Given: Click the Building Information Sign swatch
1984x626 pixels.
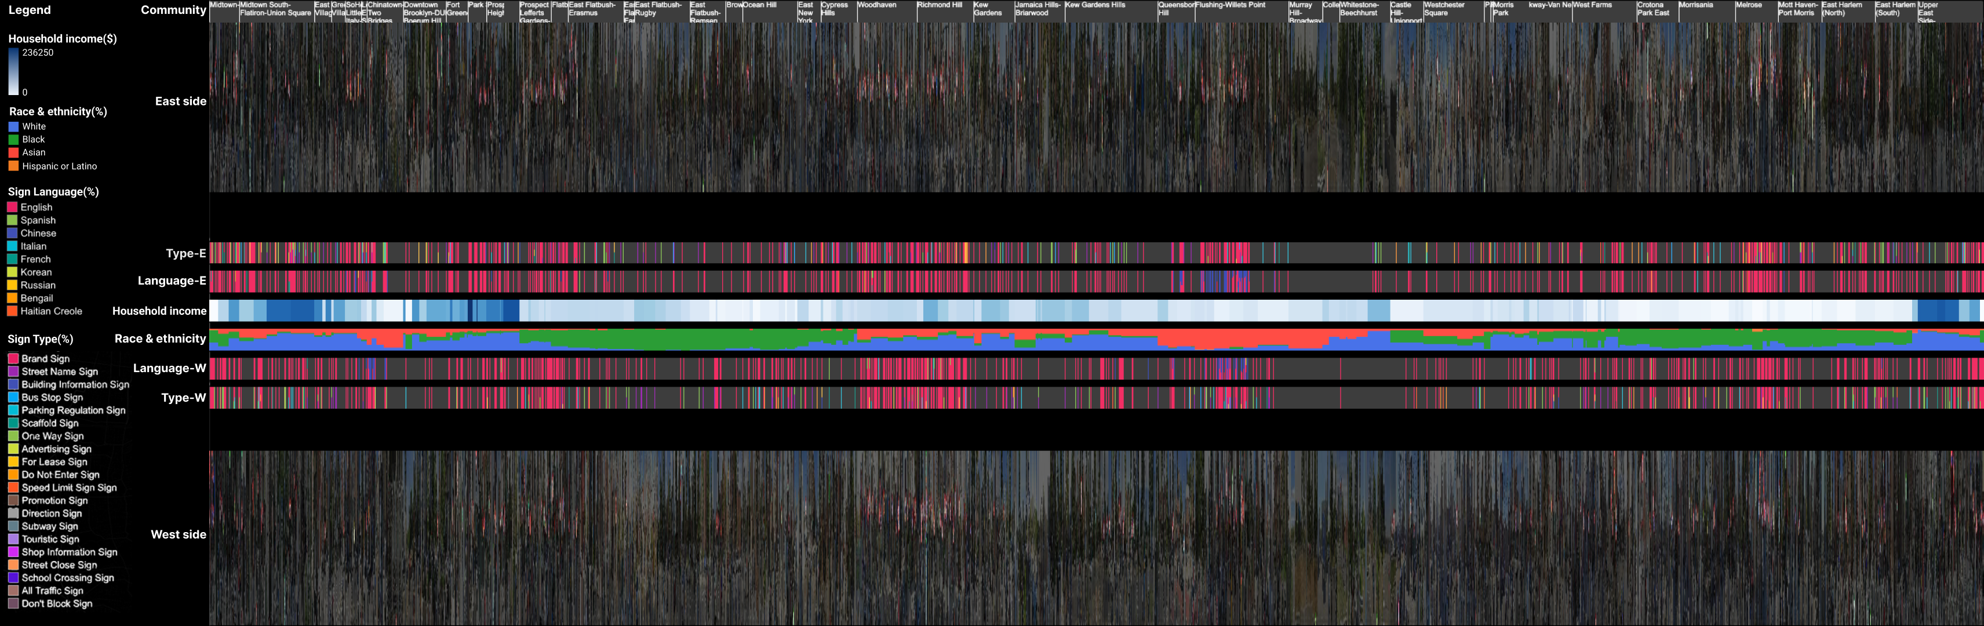Looking at the screenshot, I should coord(13,384).
